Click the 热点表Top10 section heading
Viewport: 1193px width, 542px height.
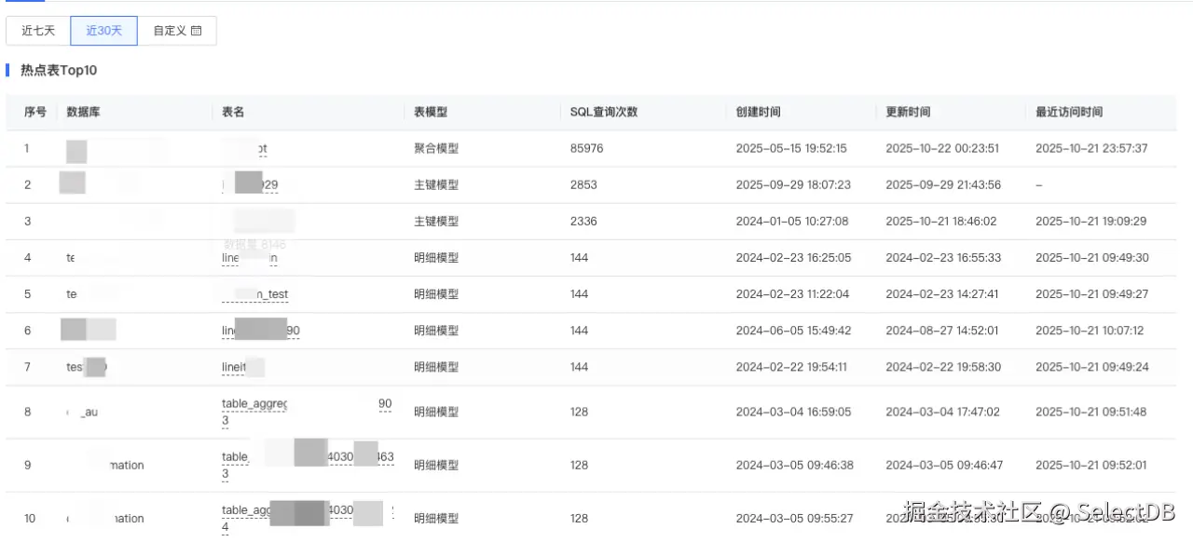(x=59, y=70)
